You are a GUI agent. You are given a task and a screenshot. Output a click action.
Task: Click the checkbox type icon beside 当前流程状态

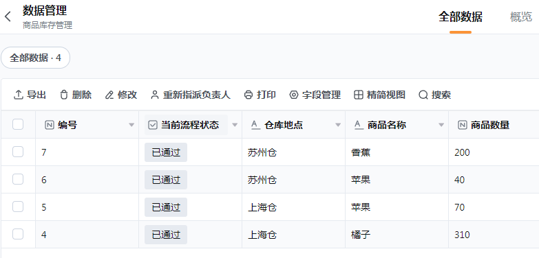pyautogui.click(x=153, y=125)
